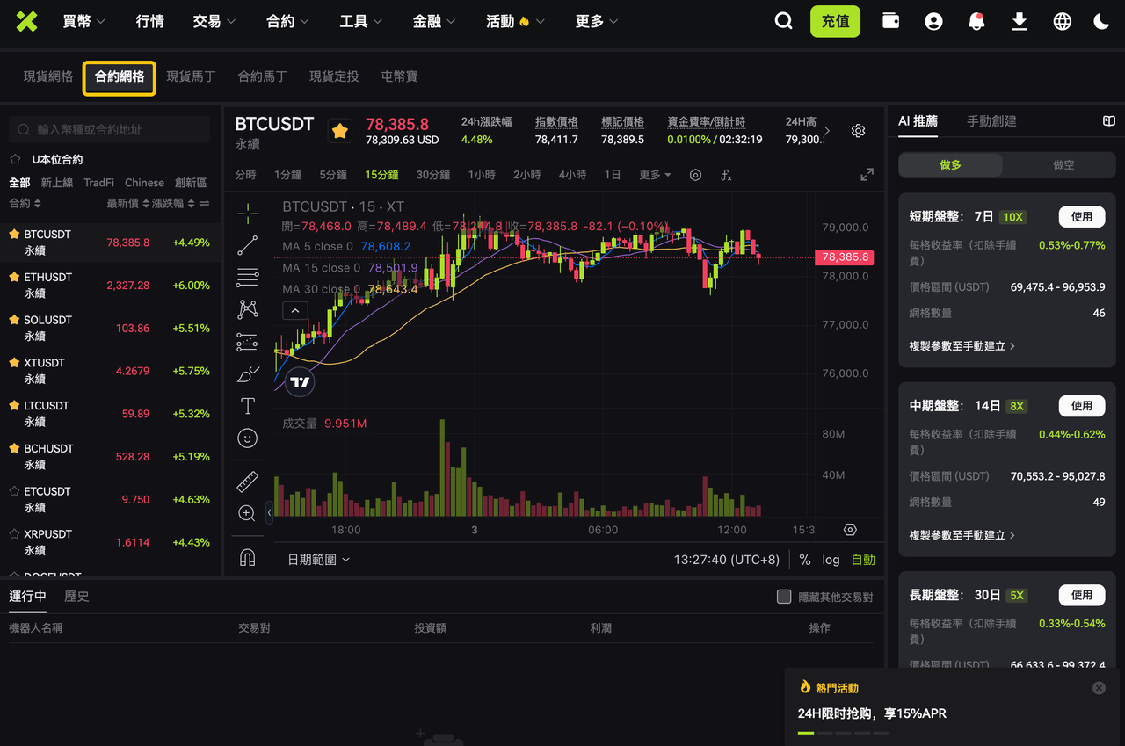Open the 合約 sort dropdown in list header
Screen dimensions: 1125x746
point(25,203)
